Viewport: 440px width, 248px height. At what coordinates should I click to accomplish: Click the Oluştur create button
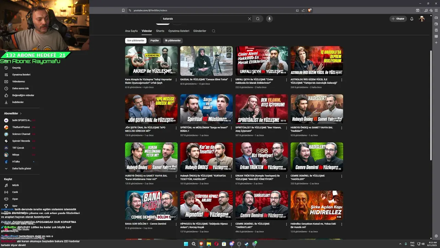coord(398,19)
